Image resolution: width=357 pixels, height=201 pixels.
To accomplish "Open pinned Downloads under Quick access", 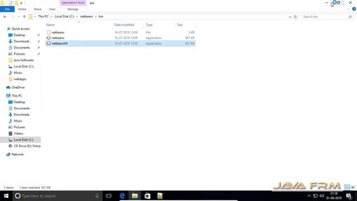I will (x=21, y=41).
